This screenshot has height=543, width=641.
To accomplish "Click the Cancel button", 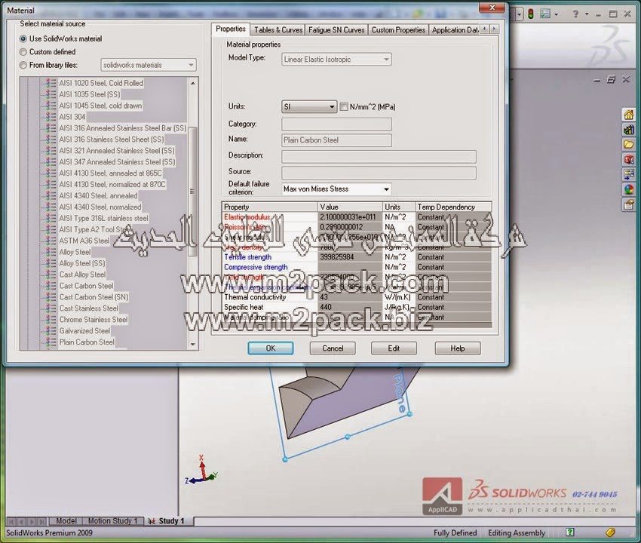I will point(333,348).
